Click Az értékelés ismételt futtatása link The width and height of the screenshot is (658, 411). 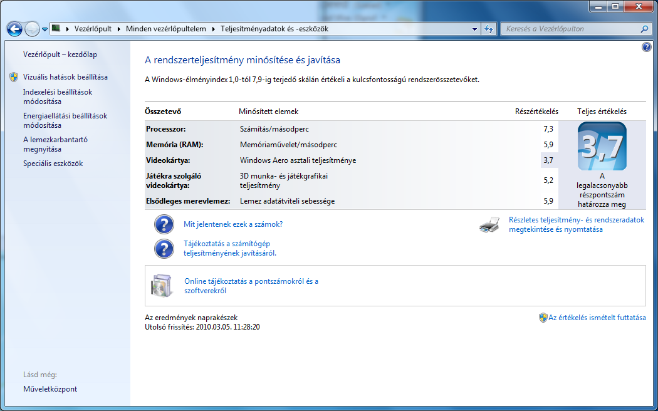[597, 318]
